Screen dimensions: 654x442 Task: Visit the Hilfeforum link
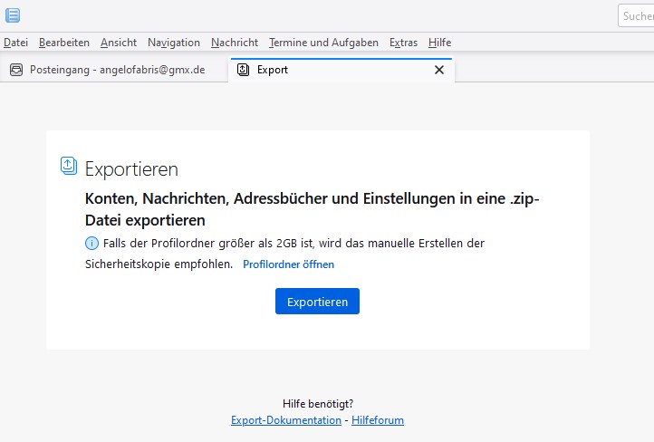coord(378,420)
